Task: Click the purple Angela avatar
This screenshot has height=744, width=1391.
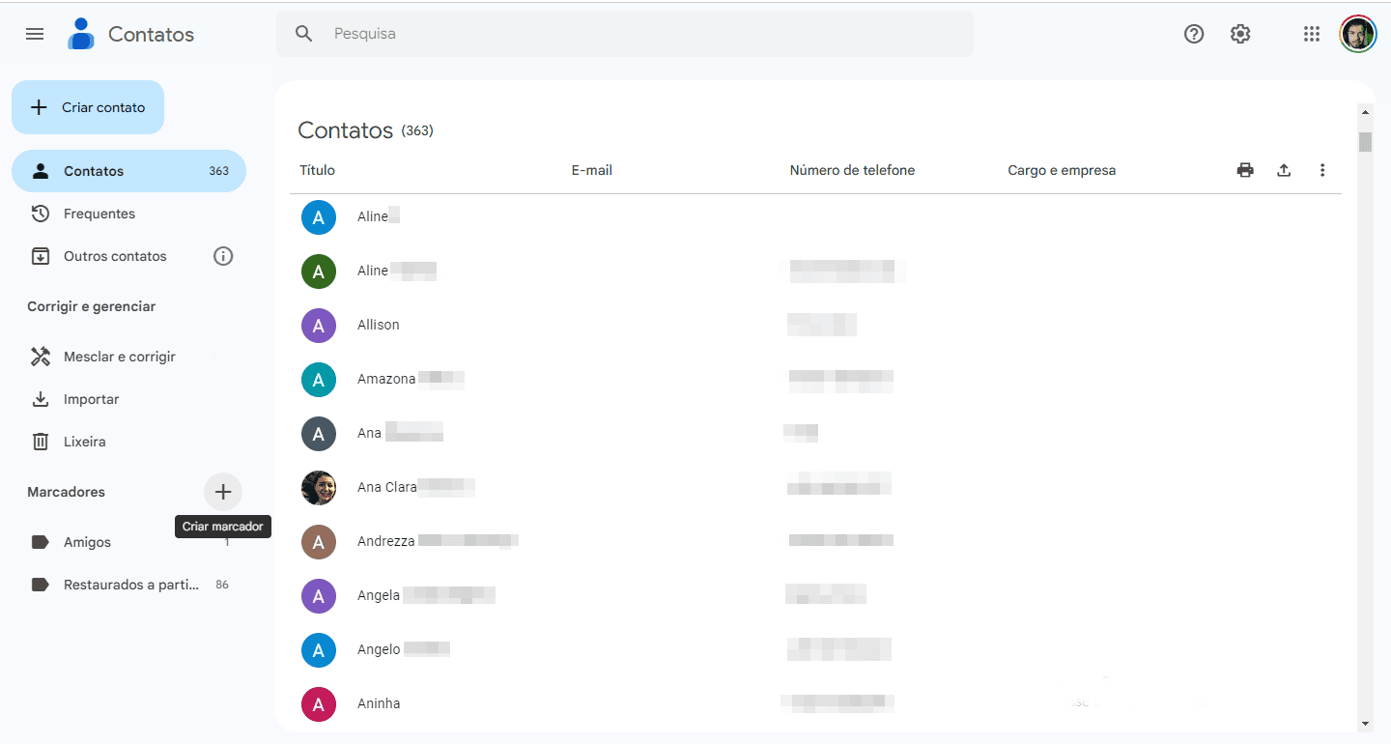Action: point(319,596)
